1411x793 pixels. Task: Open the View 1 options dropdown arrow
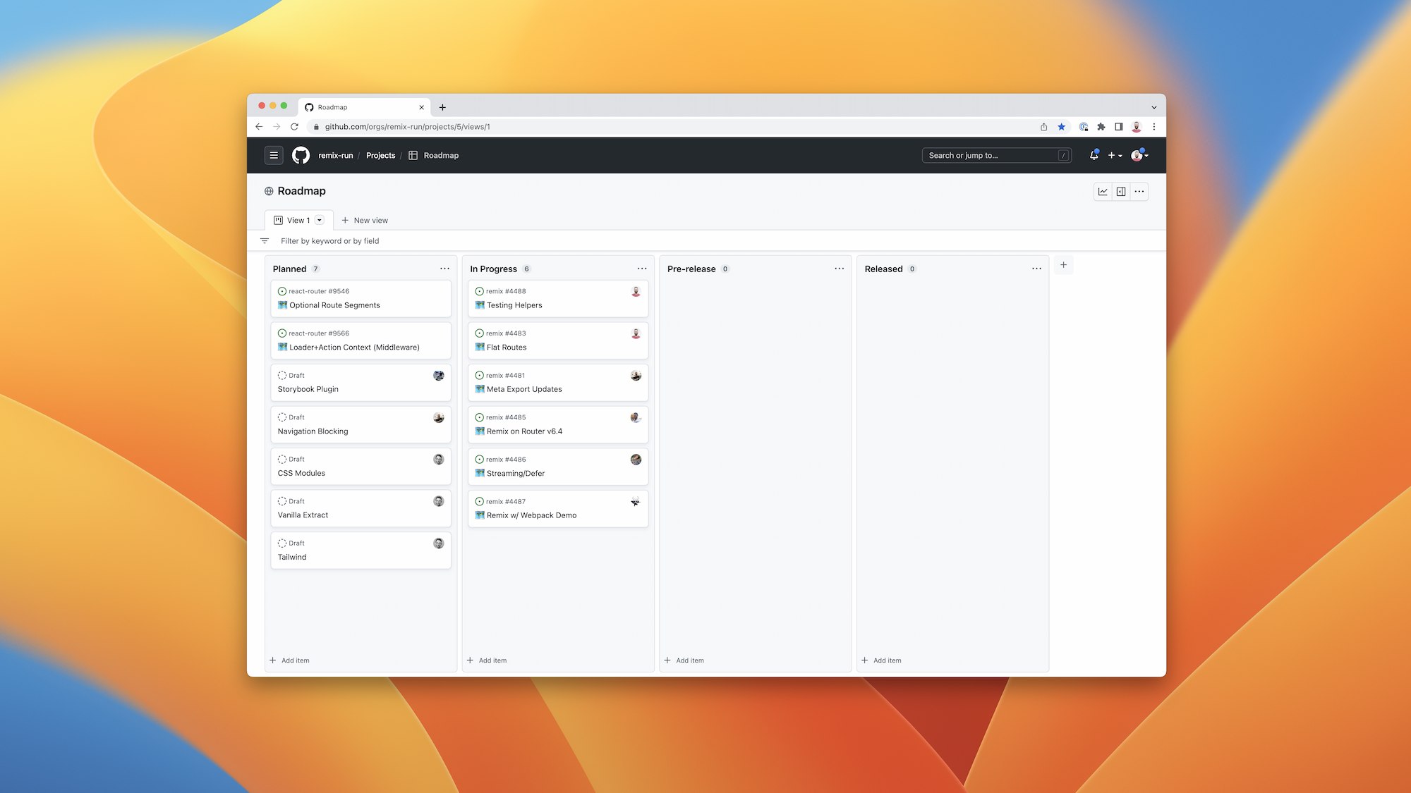pos(320,220)
